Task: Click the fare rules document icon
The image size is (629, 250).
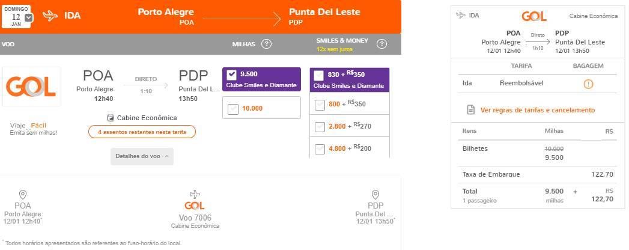Action: tap(471, 110)
